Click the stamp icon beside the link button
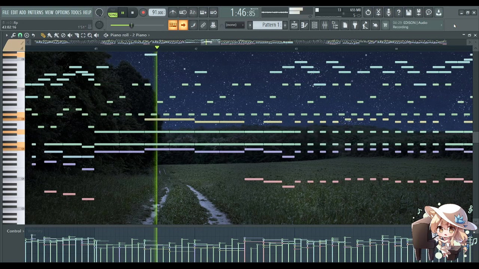Image resolution: width=479 pixels, height=269 pixels. [213, 25]
